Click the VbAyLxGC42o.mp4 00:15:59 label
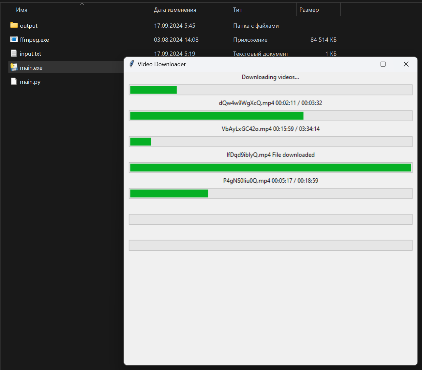Image resolution: width=422 pixels, height=370 pixels. point(270,129)
